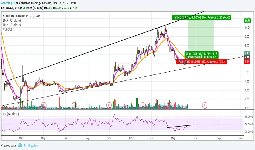Click the green Target 3.67 (51.62%) label
Screen dimensions: 255x150
pyautogui.click(x=201, y=17)
